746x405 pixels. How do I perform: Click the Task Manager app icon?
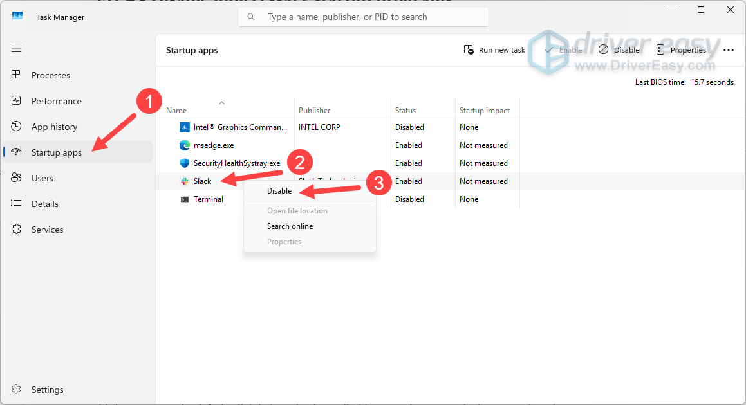tap(17, 16)
